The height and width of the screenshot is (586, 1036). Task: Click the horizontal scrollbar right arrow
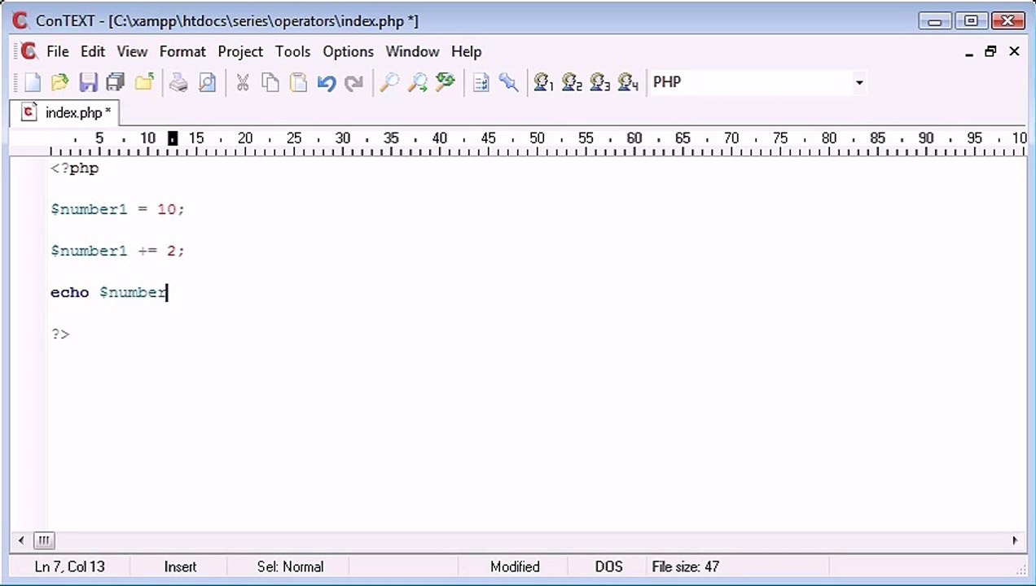[x=1015, y=540]
